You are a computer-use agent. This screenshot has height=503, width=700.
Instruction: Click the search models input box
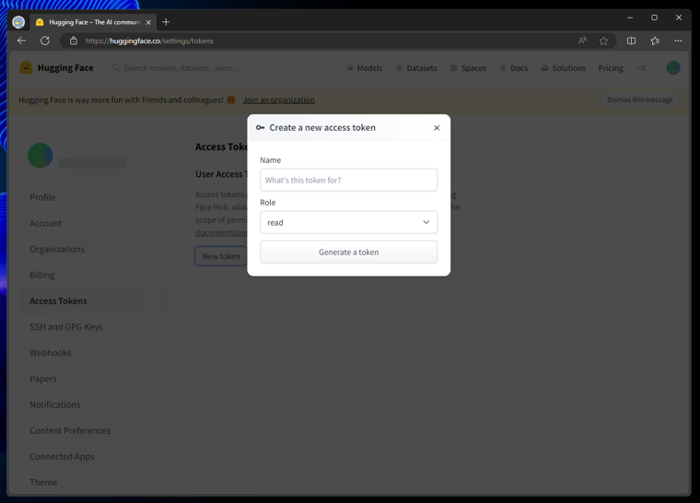(208, 68)
